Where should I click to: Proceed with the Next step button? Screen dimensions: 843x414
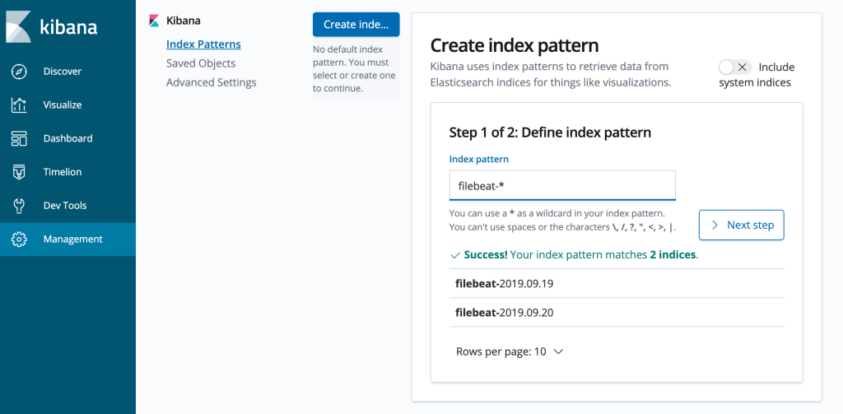click(x=741, y=225)
